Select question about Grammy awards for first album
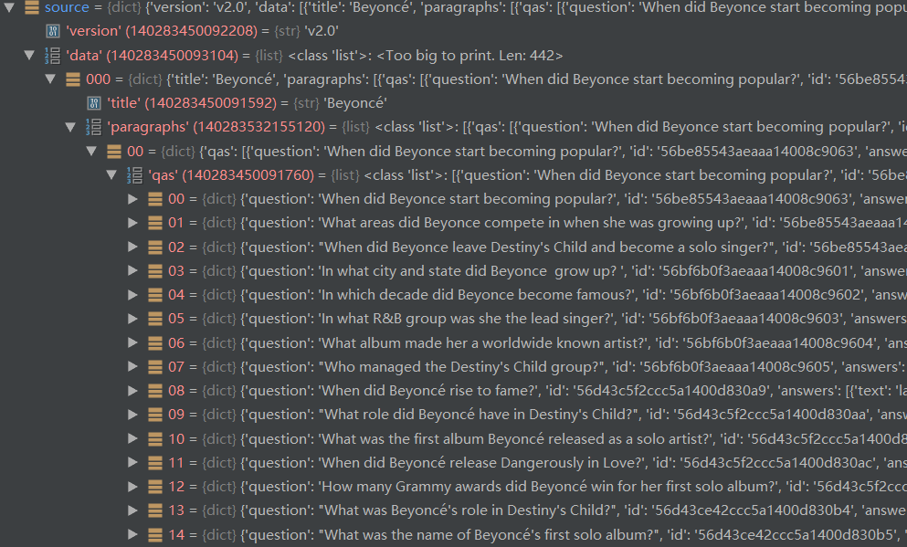The image size is (907, 547). (x=548, y=487)
